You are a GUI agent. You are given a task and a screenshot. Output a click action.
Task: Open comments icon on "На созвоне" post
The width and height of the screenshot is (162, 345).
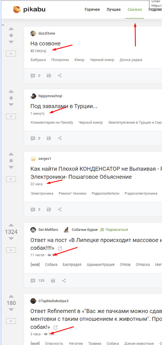(33, 76)
